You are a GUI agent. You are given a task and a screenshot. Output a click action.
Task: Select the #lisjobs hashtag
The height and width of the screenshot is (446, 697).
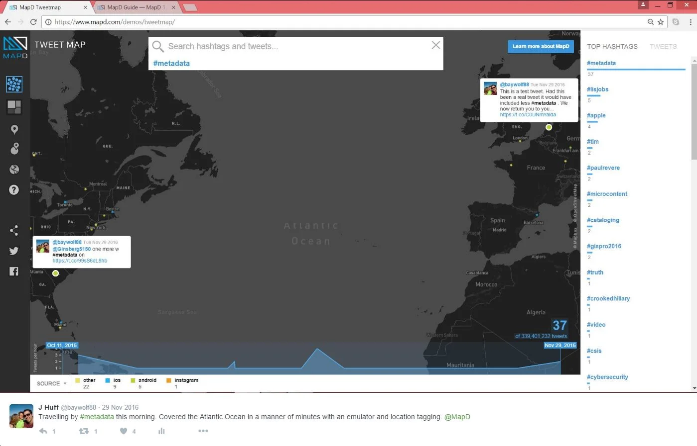[597, 89]
